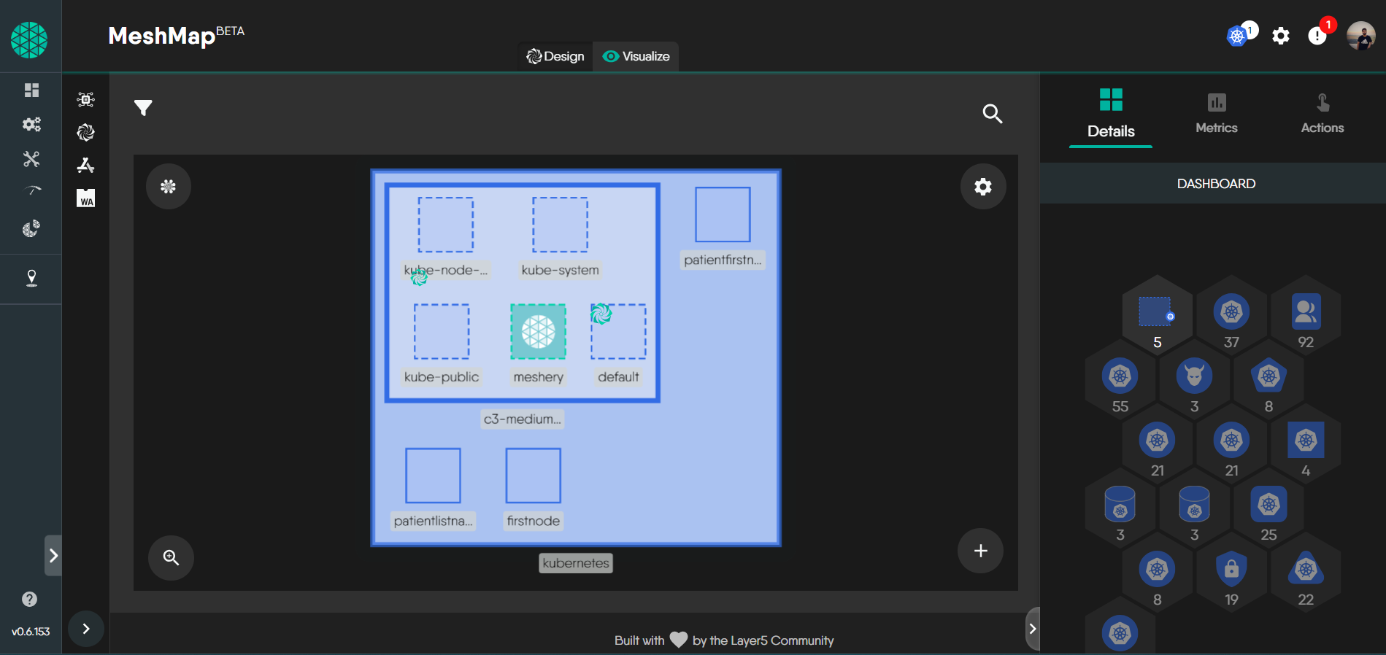Open the Dashboard grid icon in left sidebar
This screenshot has width=1386, height=655.
point(31,90)
